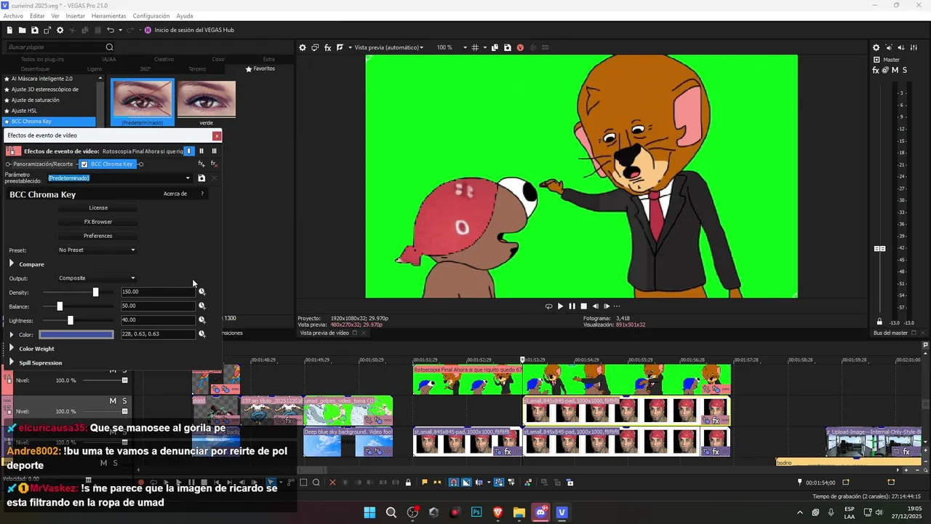Open a project using the folder icon
Screen dimensions: 931x524
point(23,30)
